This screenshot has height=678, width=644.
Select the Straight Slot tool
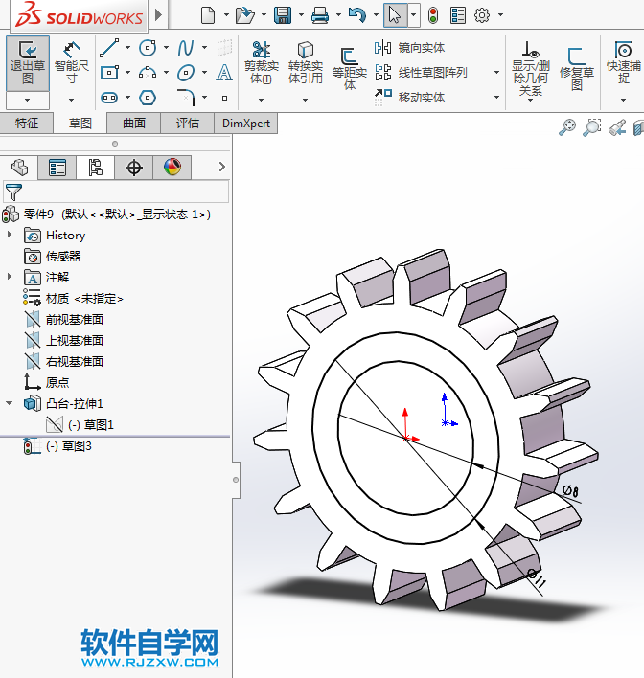pyautogui.click(x=109, y=98)
